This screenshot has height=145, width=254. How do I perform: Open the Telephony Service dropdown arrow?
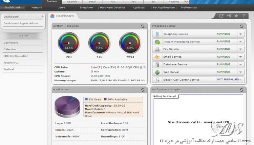(x=240, y=34)
